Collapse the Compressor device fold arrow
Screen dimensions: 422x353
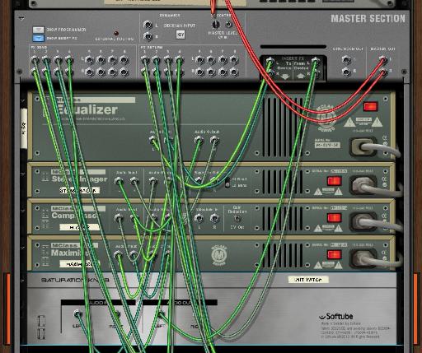(23, 211)
